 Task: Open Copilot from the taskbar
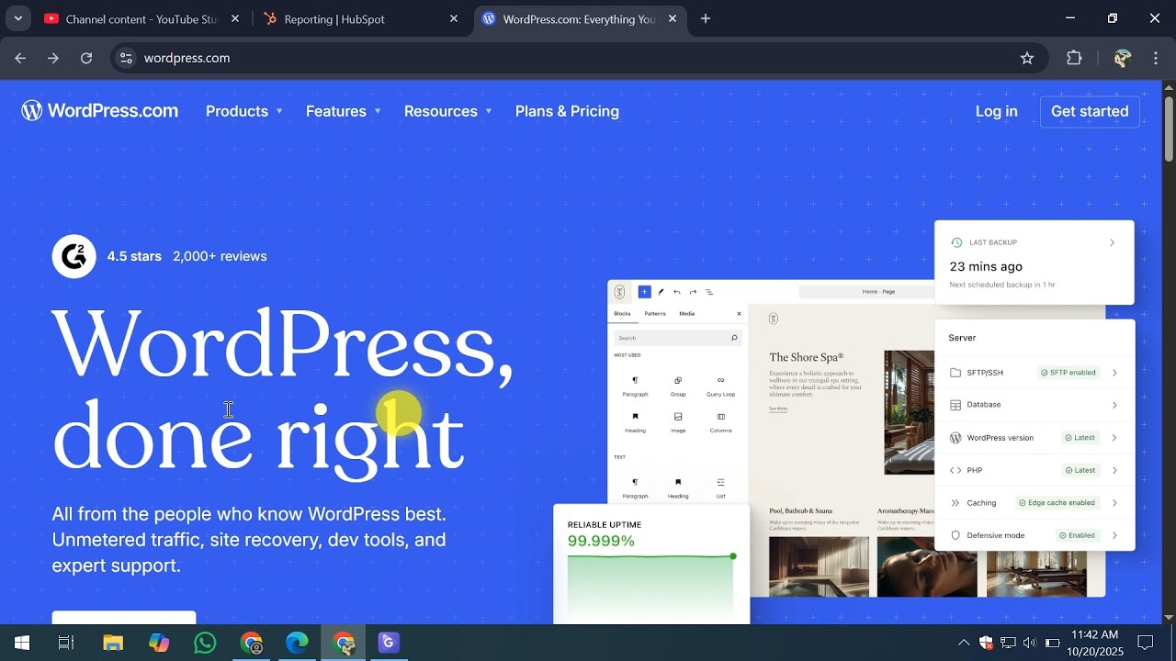tap(159, 643)
